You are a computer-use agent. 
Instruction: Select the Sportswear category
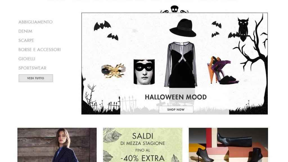32,68
